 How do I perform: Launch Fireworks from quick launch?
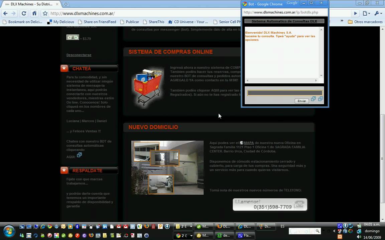pos(71,235)
